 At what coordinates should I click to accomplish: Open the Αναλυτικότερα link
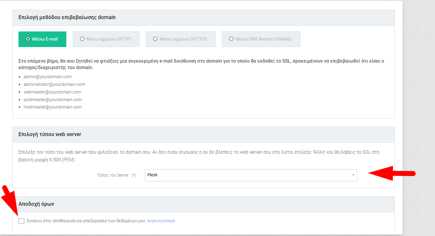click(x=161, y=221)
